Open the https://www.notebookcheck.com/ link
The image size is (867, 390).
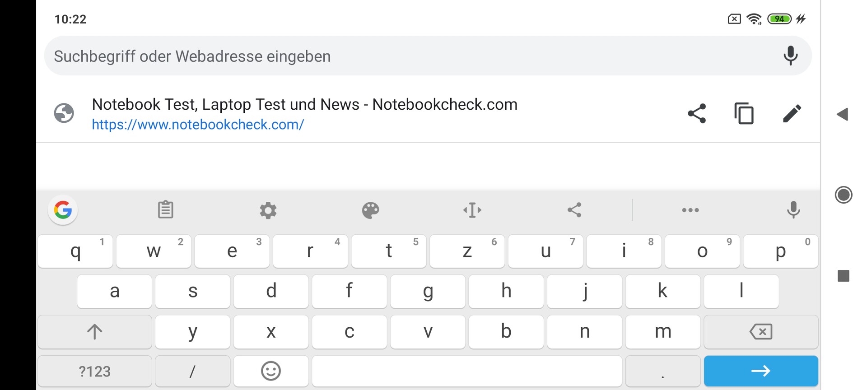[x=198, y=125]
